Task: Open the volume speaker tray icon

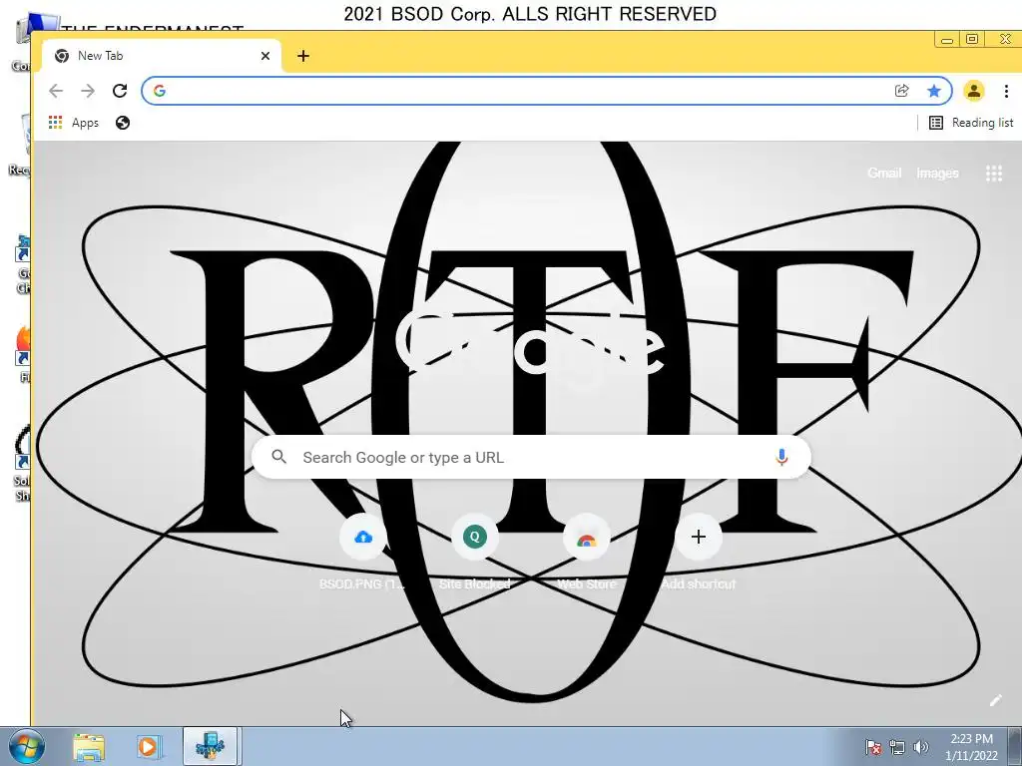Action: [x=920, y=747]
